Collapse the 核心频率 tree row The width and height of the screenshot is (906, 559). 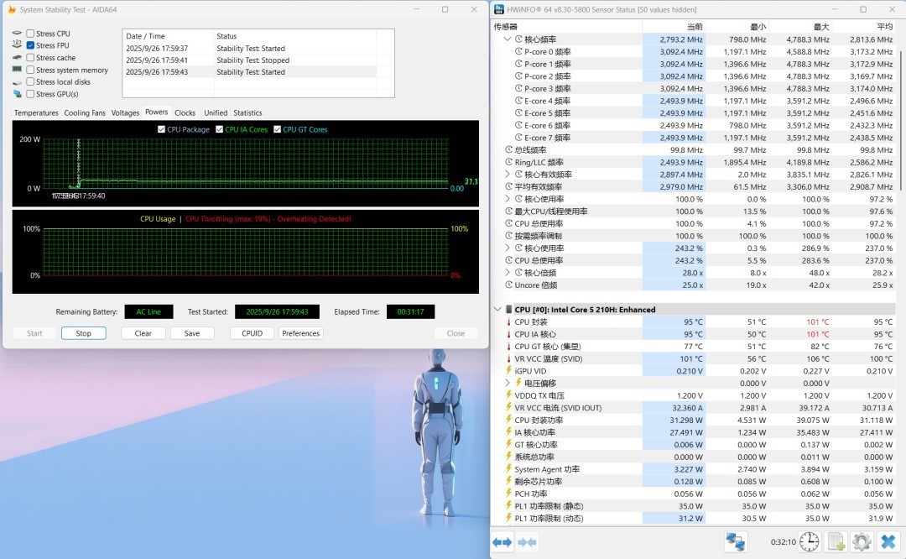[507, 39]
